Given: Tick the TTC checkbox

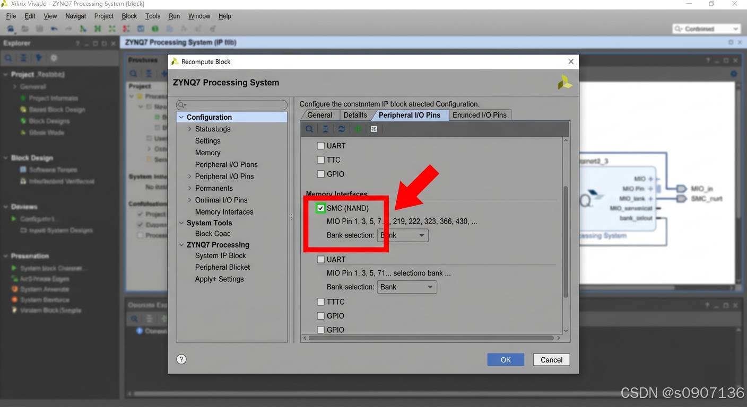Looking at the screenshot, I should pos(320,160).
